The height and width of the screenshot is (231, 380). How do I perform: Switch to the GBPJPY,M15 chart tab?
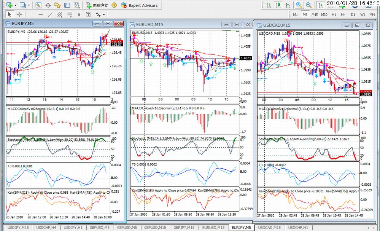coord(184,228)
